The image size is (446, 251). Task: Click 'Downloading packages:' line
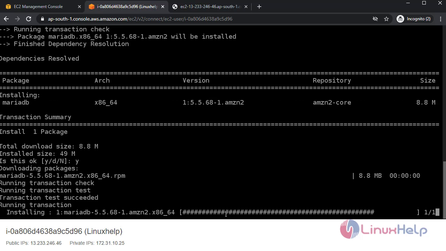(x=39, y=168)
